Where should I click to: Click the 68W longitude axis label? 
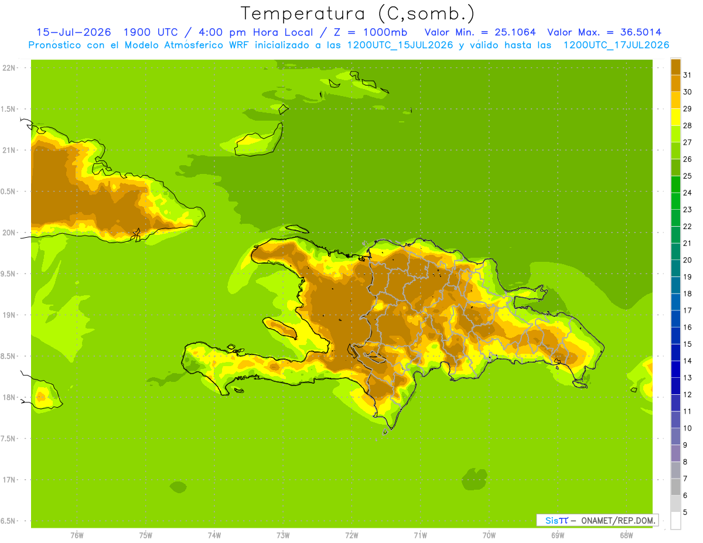coord(626,535)
